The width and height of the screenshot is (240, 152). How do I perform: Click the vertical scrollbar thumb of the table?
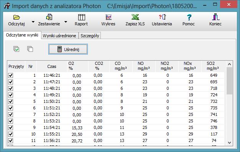click(x=229, y=81)
